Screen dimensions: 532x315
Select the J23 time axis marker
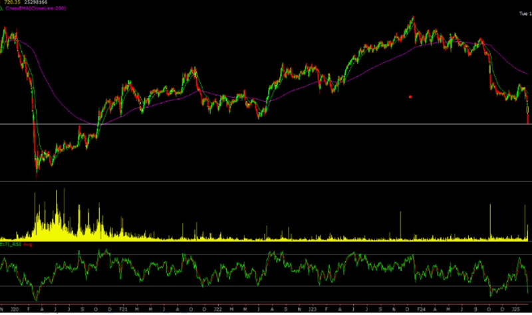[312, 310]
